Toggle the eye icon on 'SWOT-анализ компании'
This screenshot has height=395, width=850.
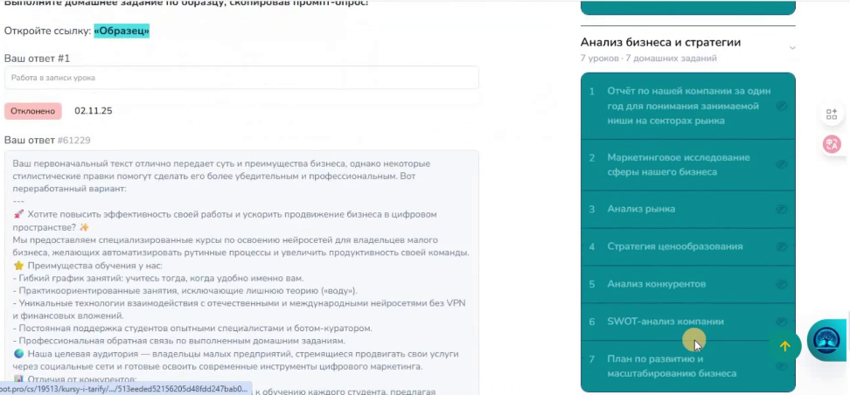coord(781,322)
